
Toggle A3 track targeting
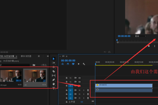pyautogui.click(x=71, y=98)
